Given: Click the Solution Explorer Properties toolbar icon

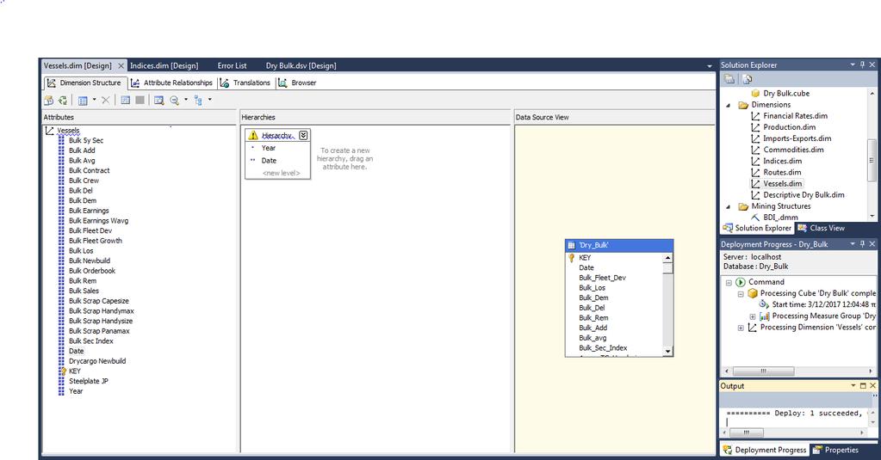Looking at the screenshot, I should click(x=729, y=79).
